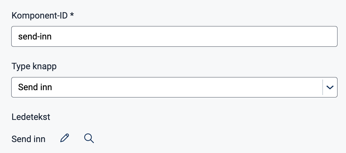
Task: Click the pencil icon to edit Ledetekst
Action: tap(65, 138)
